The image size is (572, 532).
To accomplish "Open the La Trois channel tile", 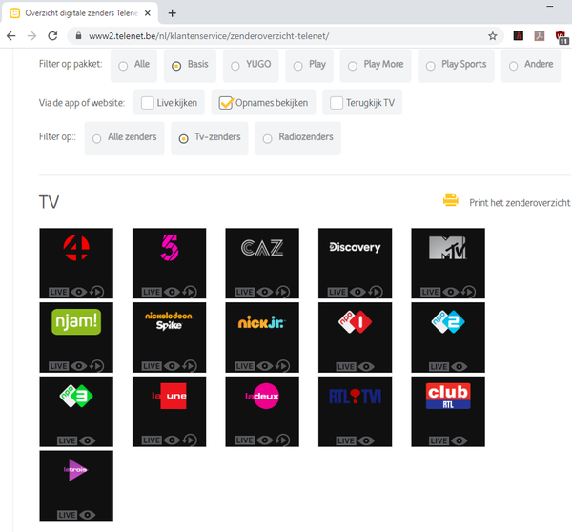I will pyautogui.click(x=76, y=485).
